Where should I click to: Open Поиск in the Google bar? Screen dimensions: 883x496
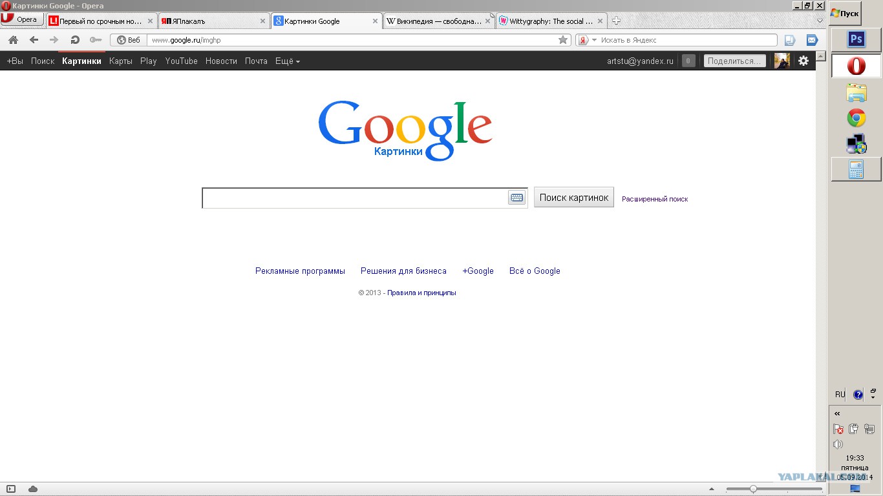coord(43,61)
